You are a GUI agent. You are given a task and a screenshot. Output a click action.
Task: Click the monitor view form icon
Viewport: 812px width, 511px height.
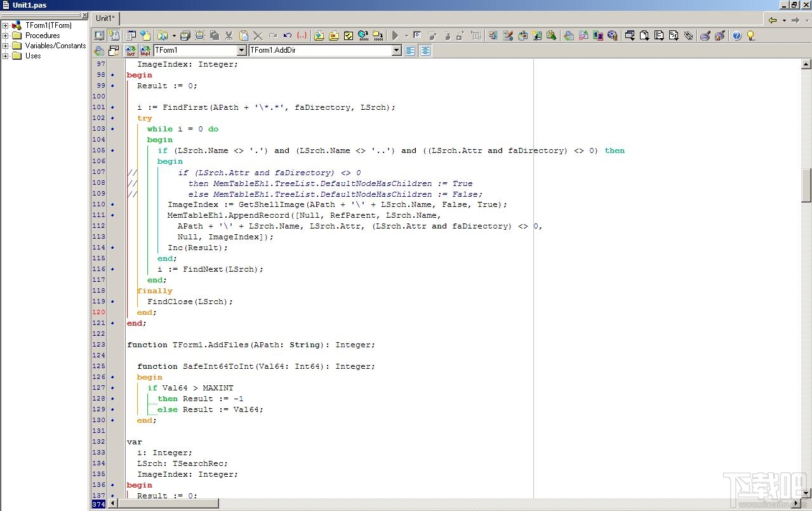(99, 36)
